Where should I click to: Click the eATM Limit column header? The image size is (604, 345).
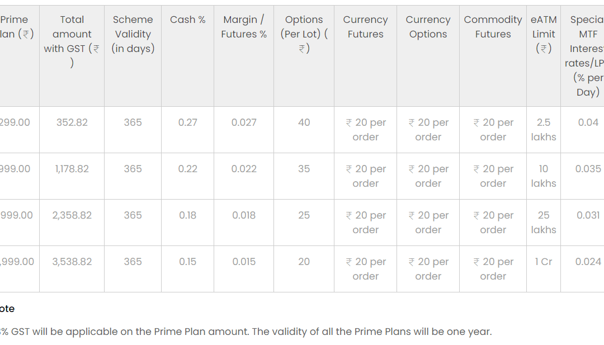544,34
